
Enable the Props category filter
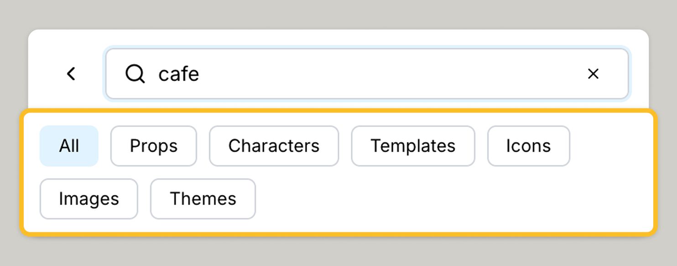pyautogui.click(x=153, y=146)
